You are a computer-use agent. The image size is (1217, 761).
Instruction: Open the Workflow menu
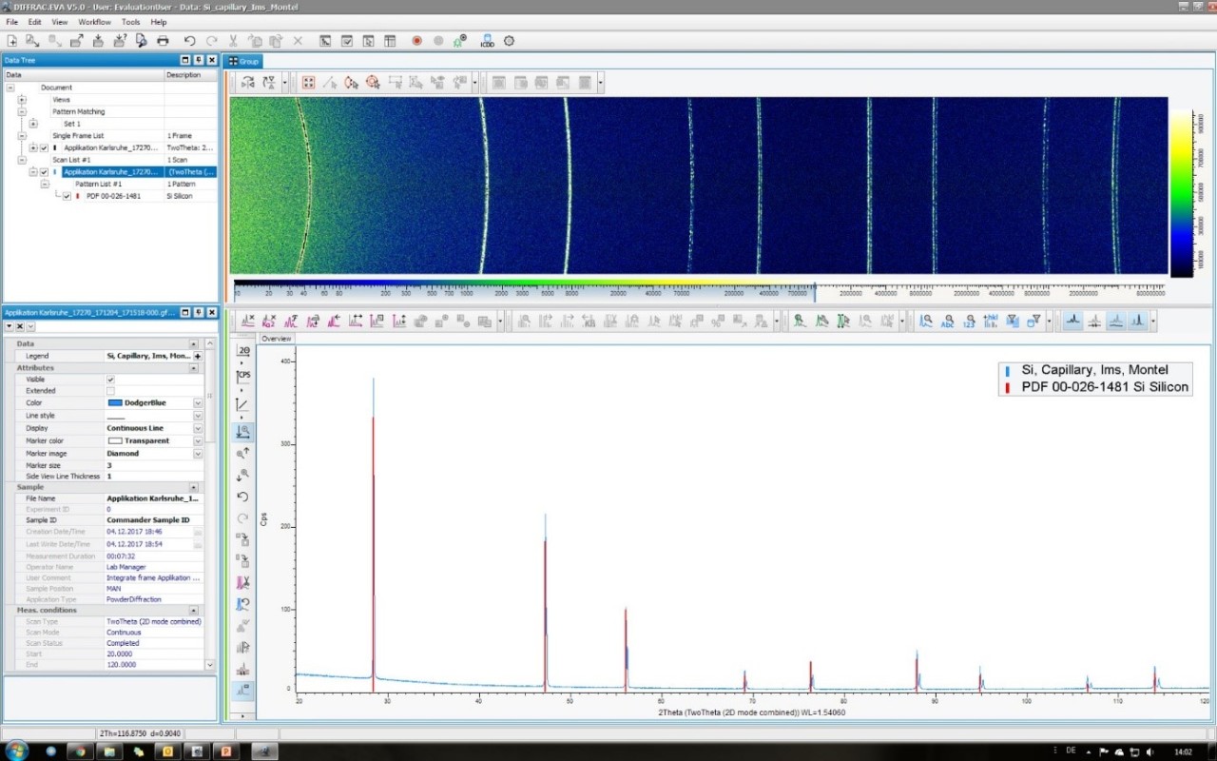[x=94, y=21]
